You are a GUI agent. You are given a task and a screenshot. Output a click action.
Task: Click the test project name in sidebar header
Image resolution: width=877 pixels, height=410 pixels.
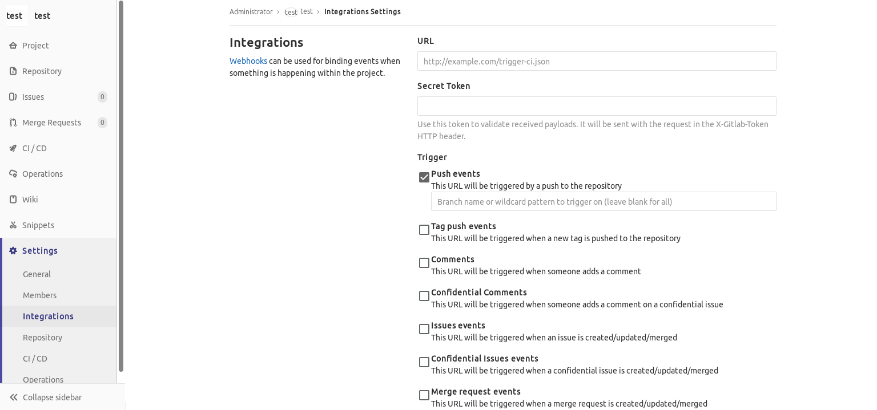42,16
